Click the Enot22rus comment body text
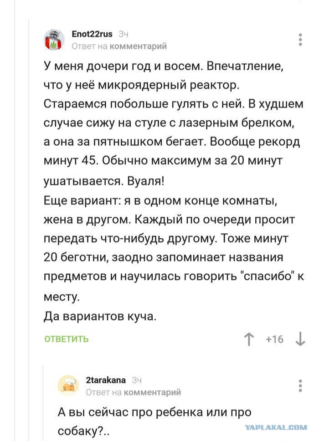The height and width of the screenshot is (441, 319). [x=174, y=191]
